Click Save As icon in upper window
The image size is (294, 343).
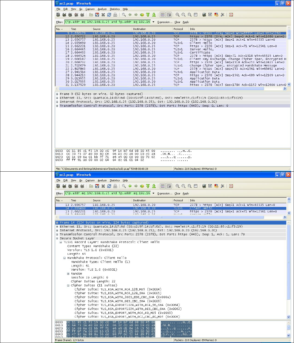coord(97,15)
